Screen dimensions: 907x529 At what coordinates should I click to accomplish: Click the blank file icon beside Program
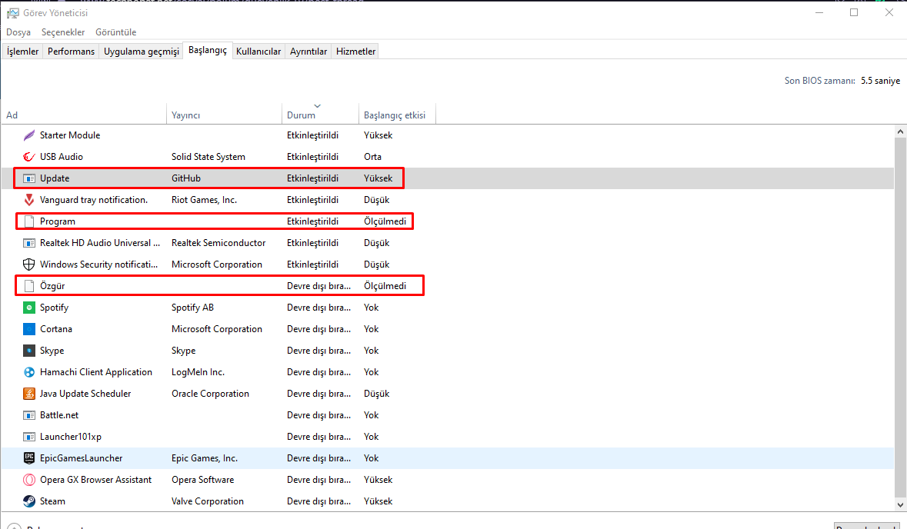(x=29, y=221)
